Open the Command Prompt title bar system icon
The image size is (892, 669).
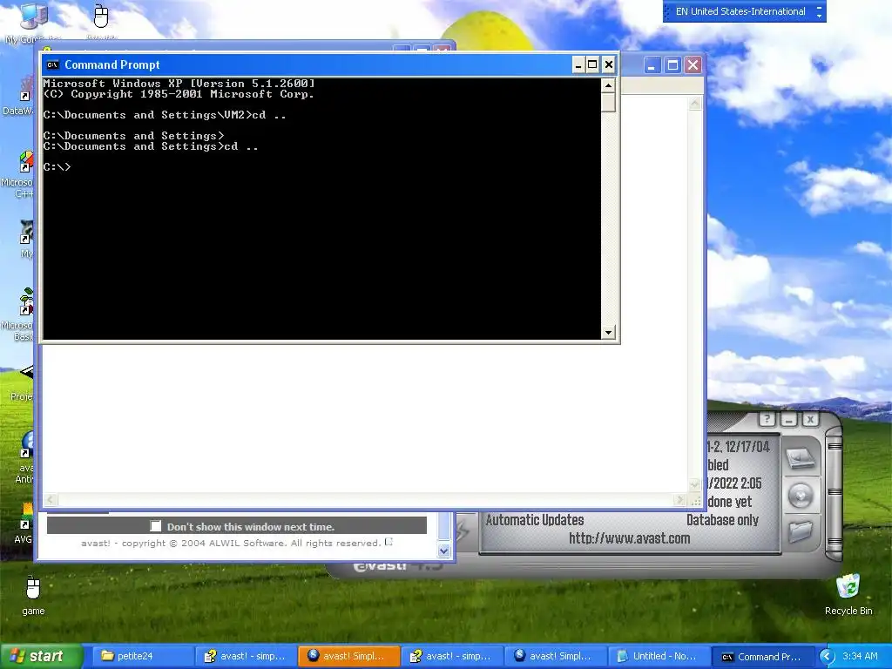tap(52, 64)
